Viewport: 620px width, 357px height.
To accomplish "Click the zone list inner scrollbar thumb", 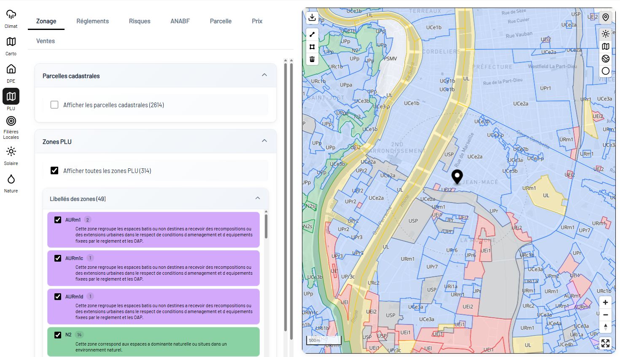I will [x=266, y=226].
